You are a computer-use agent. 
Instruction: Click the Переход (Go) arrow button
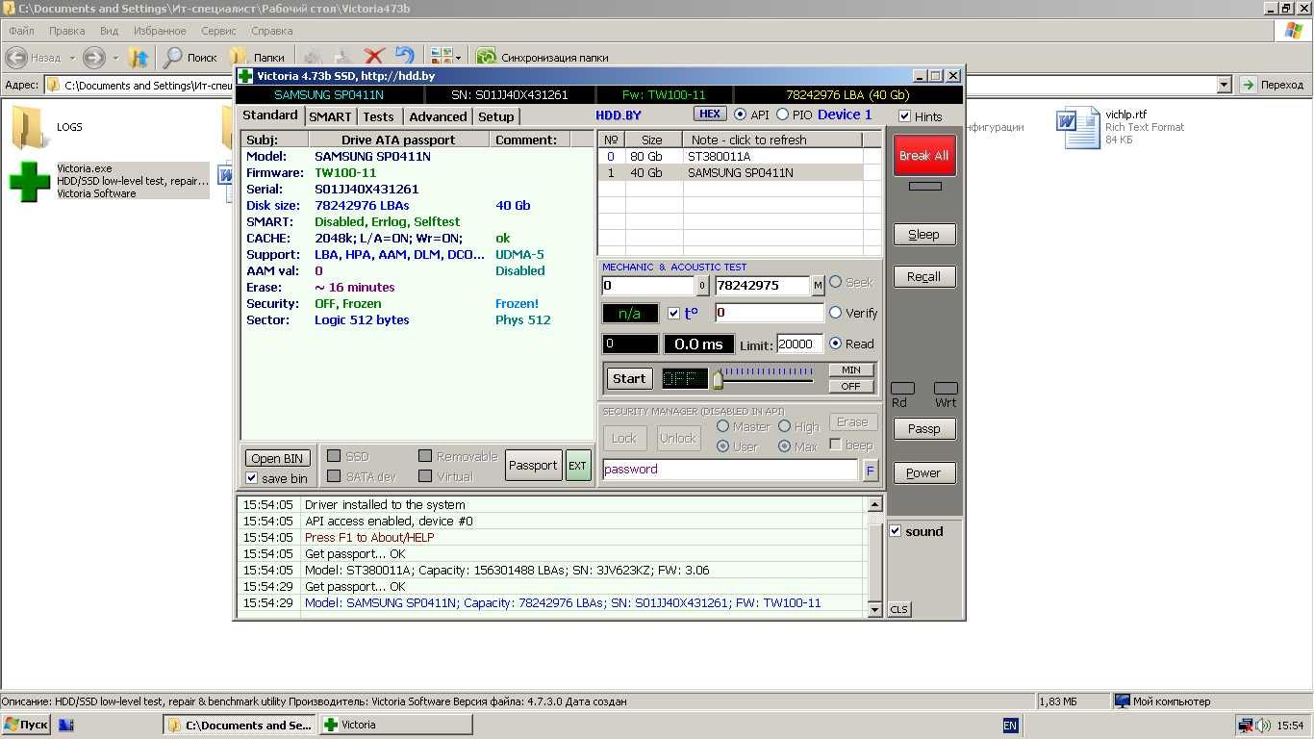coord(1272,85)
